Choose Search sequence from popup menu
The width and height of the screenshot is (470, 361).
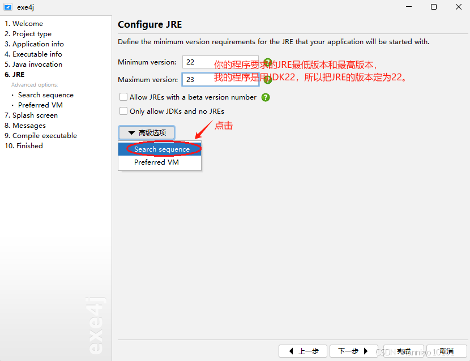160,149
